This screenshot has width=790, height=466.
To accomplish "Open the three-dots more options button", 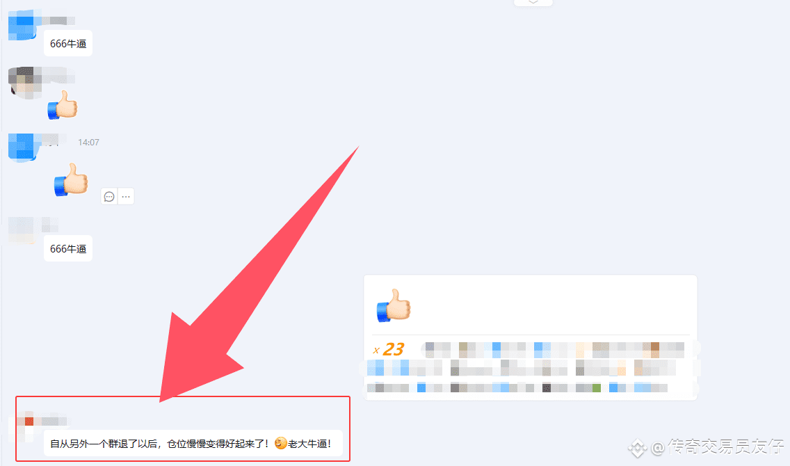I will click(x=126, y=196).
